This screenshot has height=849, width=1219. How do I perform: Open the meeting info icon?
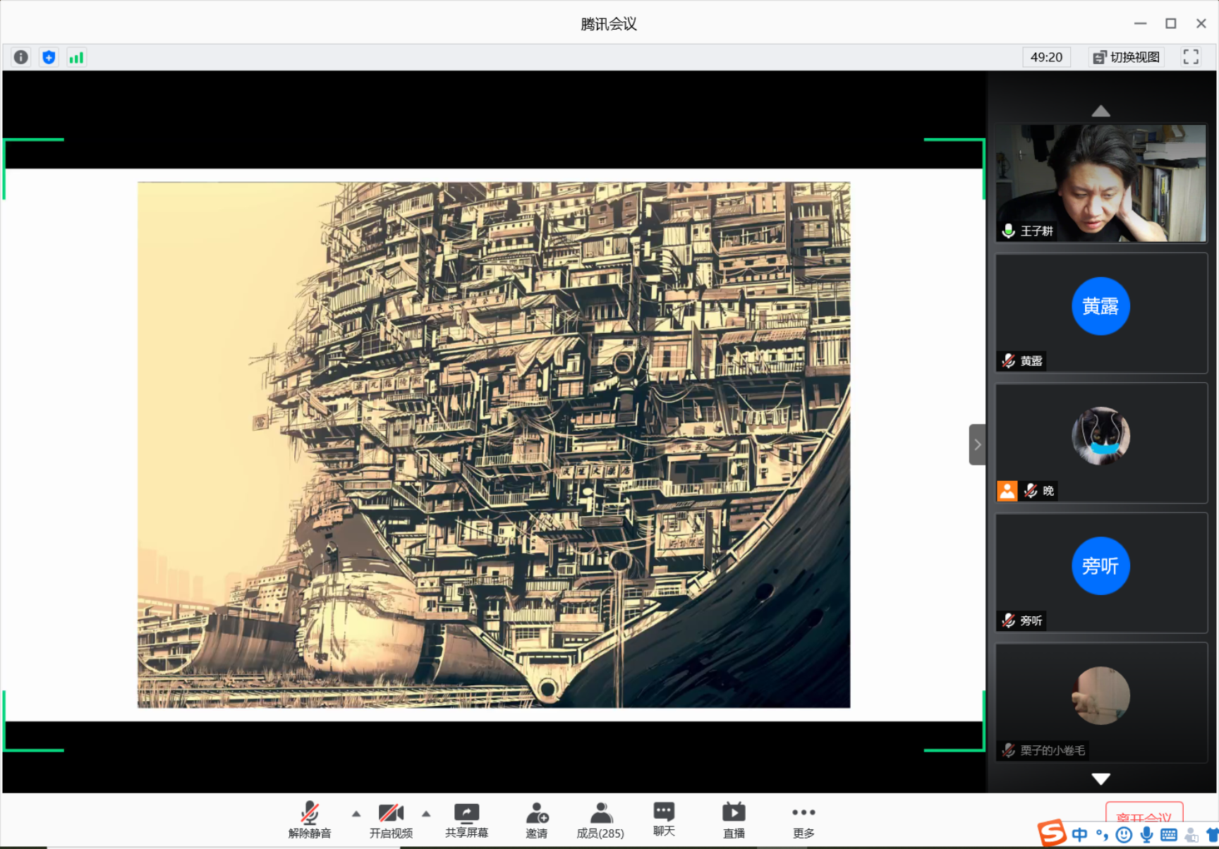coord(21,57)
